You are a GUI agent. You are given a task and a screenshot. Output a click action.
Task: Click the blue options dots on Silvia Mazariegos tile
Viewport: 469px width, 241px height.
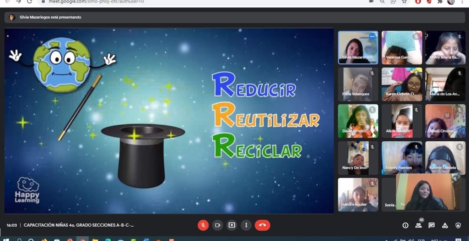point(372,37)
